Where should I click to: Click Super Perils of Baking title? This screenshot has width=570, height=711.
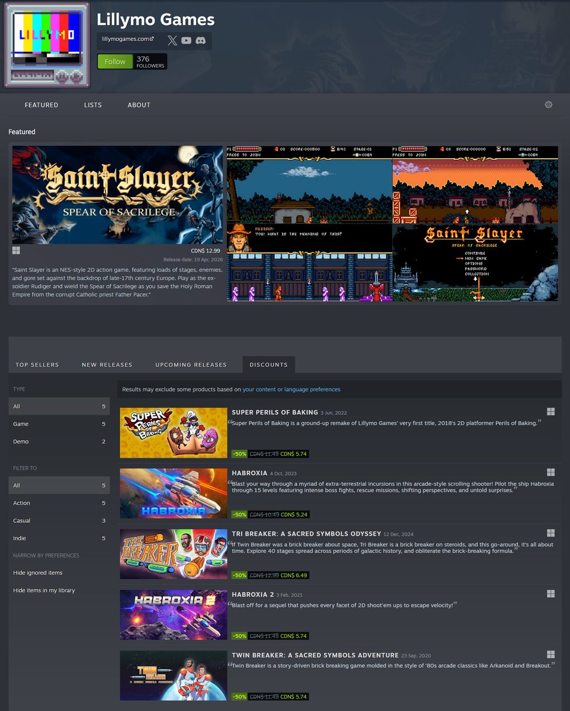point(274,412)
